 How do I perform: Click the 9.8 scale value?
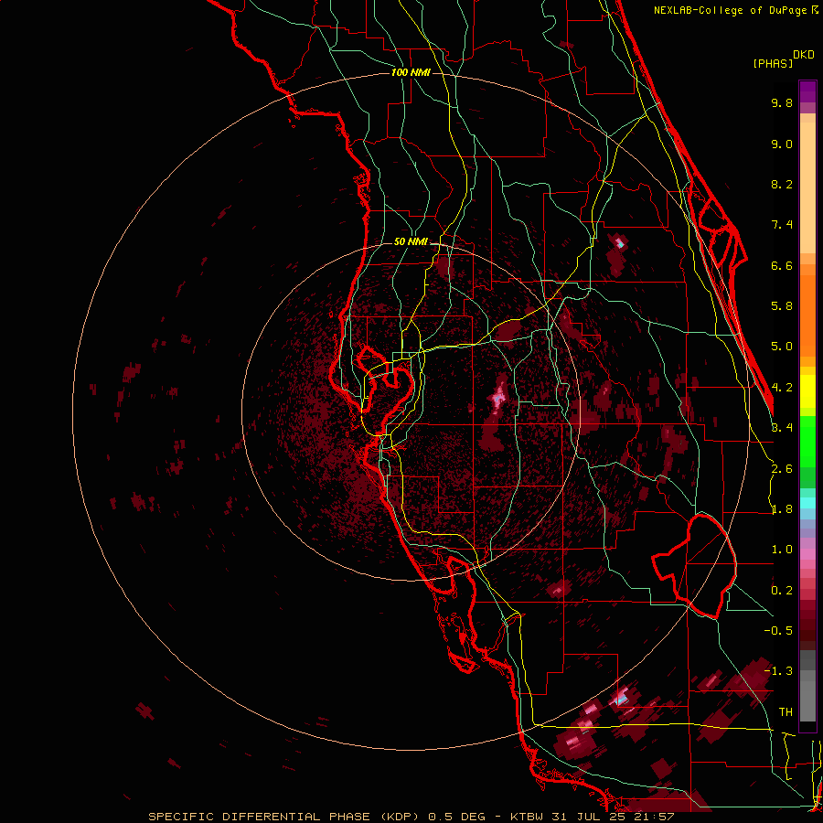(x=782, y=102)
